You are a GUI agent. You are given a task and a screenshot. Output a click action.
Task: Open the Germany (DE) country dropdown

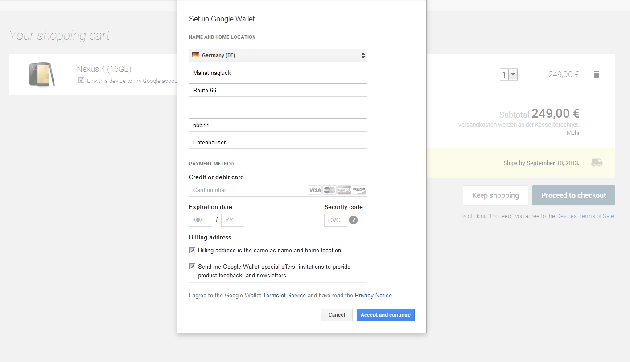278,55
